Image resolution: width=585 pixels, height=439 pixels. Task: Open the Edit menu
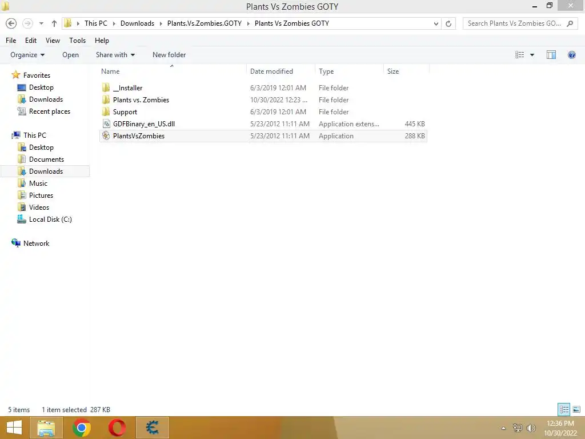pyautogui.click(x=31, y=41)
